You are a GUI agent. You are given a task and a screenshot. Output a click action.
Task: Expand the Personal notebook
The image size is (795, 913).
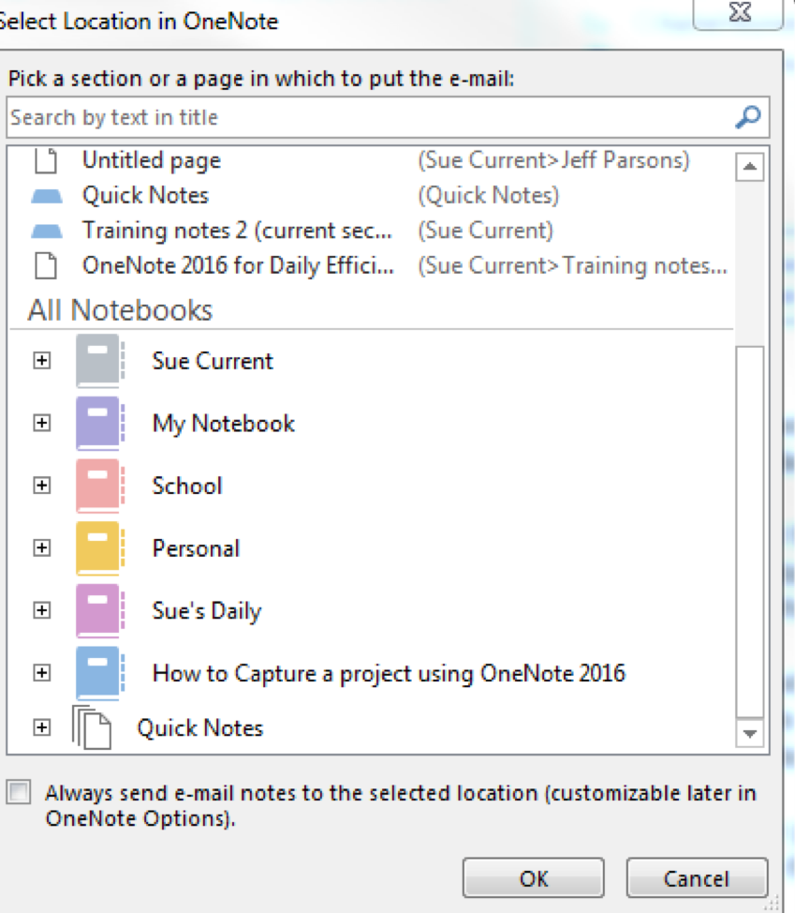click(40, 547)
